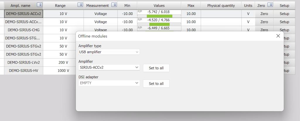Click Min -10.00 in DEMO-SIRIUS-ACCv2 row
This screenshot has height=121, width=300.
pos(127,14)
